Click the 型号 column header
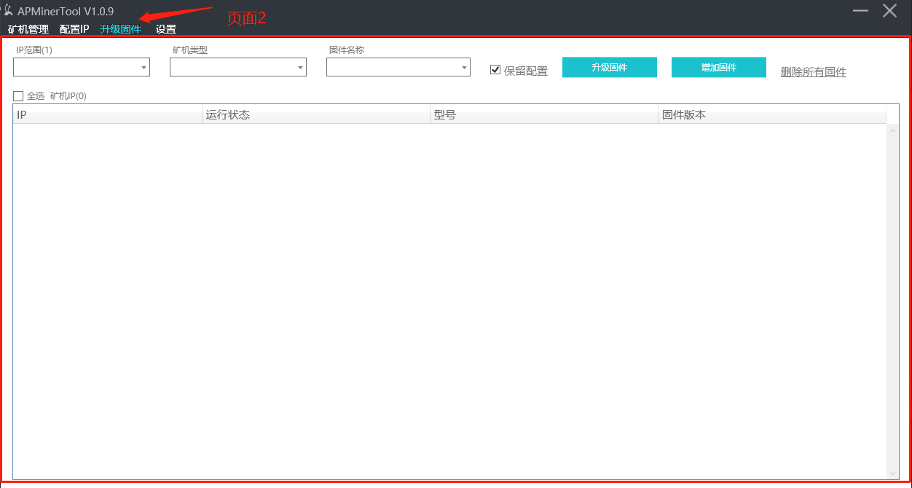Image resolution: width=912 pixels, height=488 pixels. [x=543, y=114]
